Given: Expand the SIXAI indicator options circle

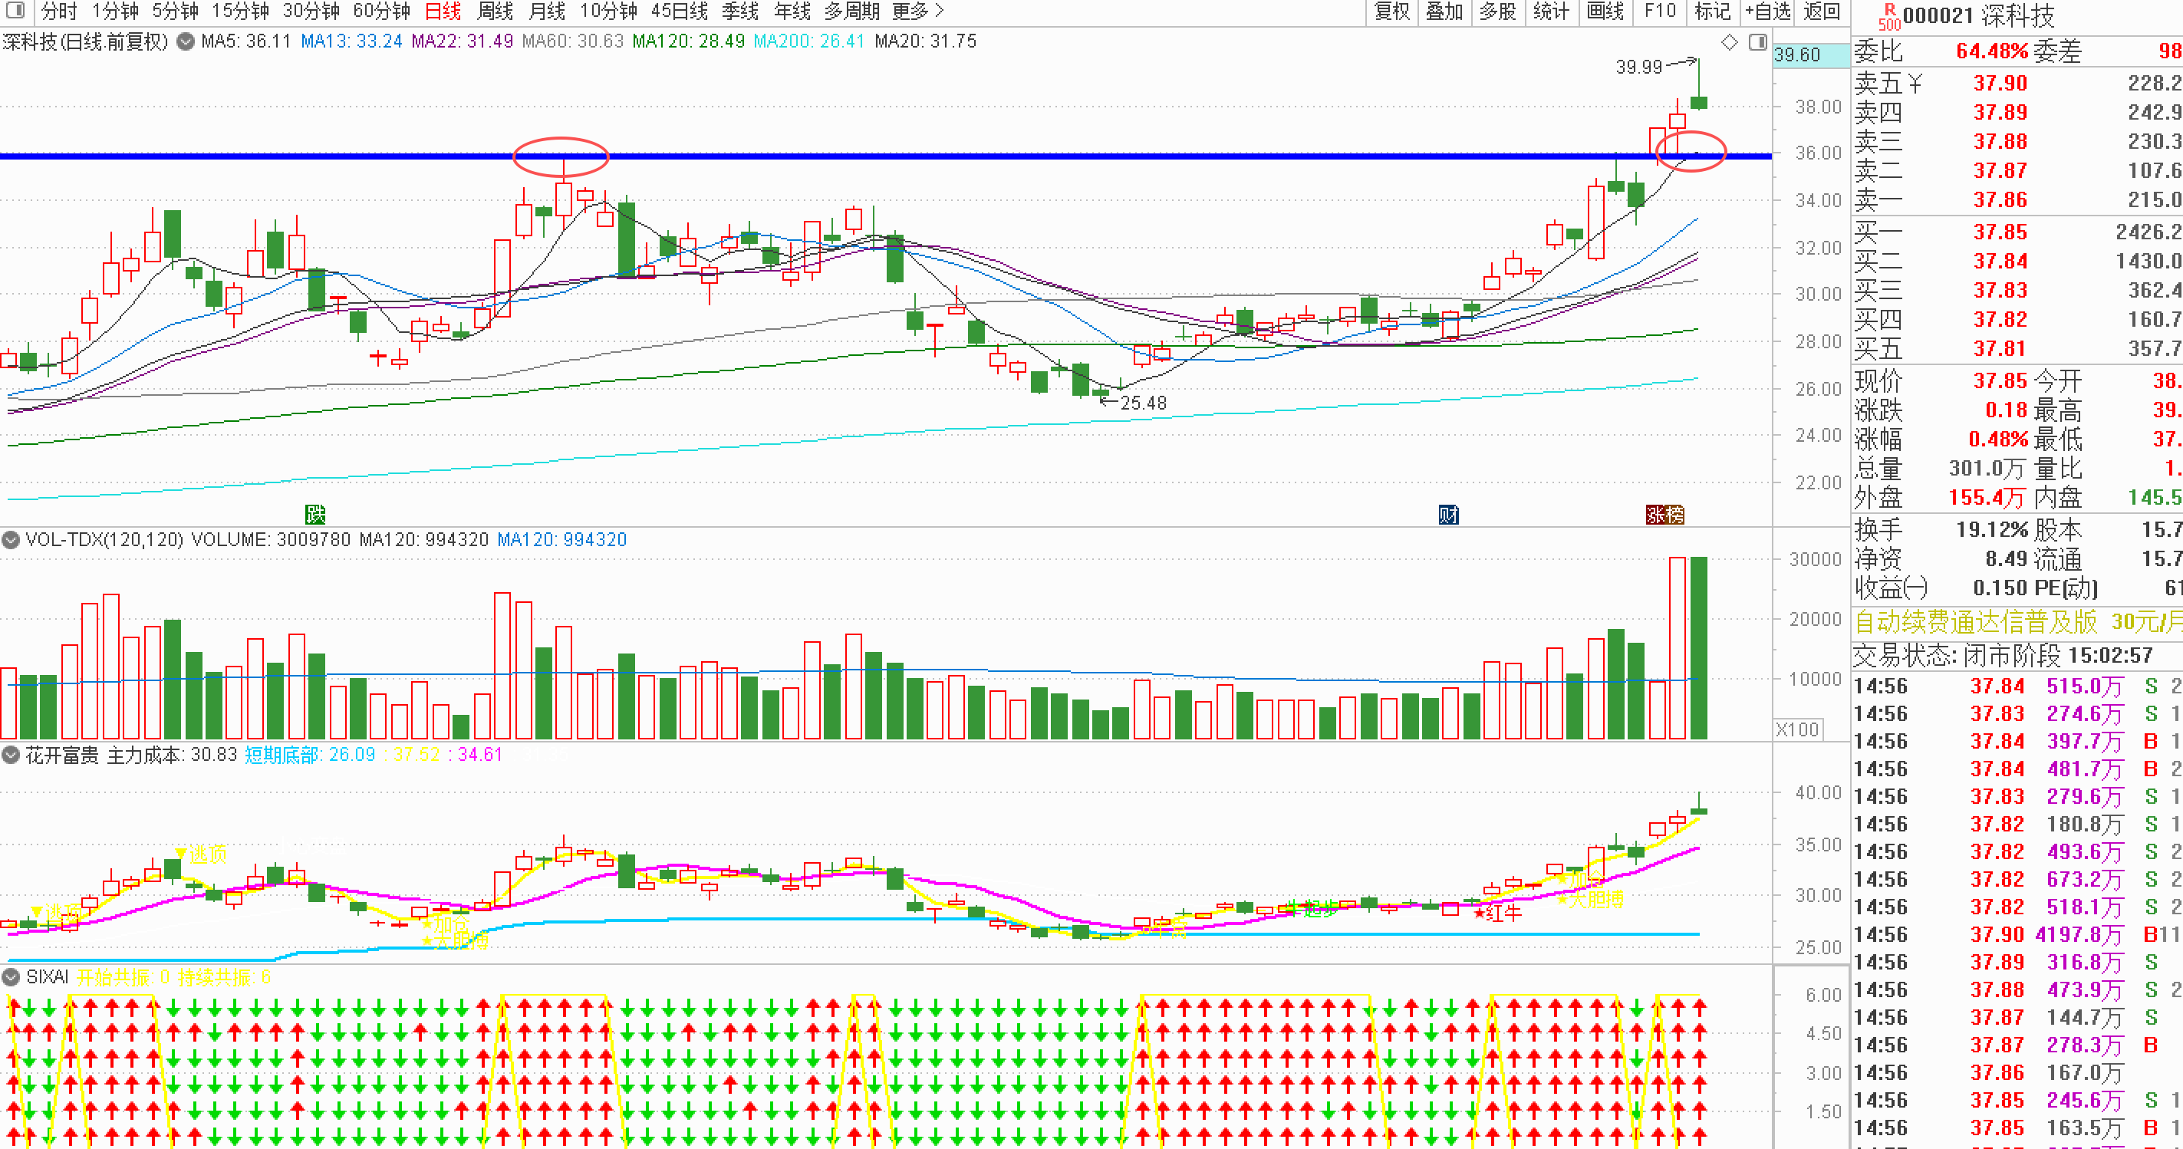Looking at the screenshot, I should [11, 977].
